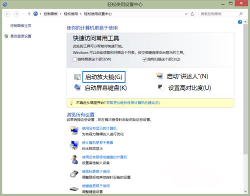Viewport: 250px width, 196px height.
Task: Expand the chevron after 控制面板 in the breadcrumb
Action: pyautogui.click(x=60, y=14)
